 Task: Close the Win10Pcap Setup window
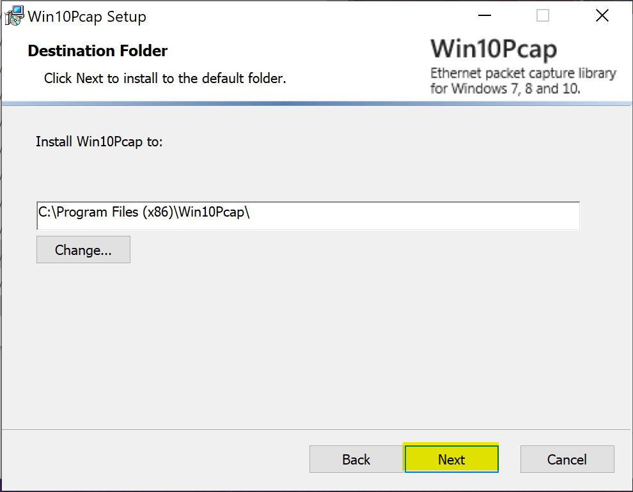point(602,16)
